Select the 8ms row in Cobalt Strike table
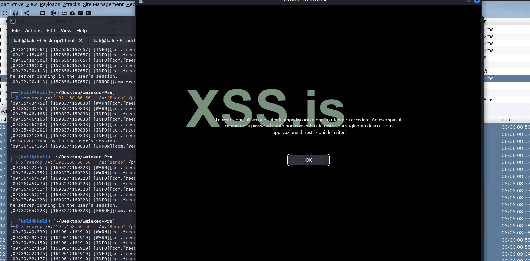Screen dimensions: 530x261 coord(506,100)
